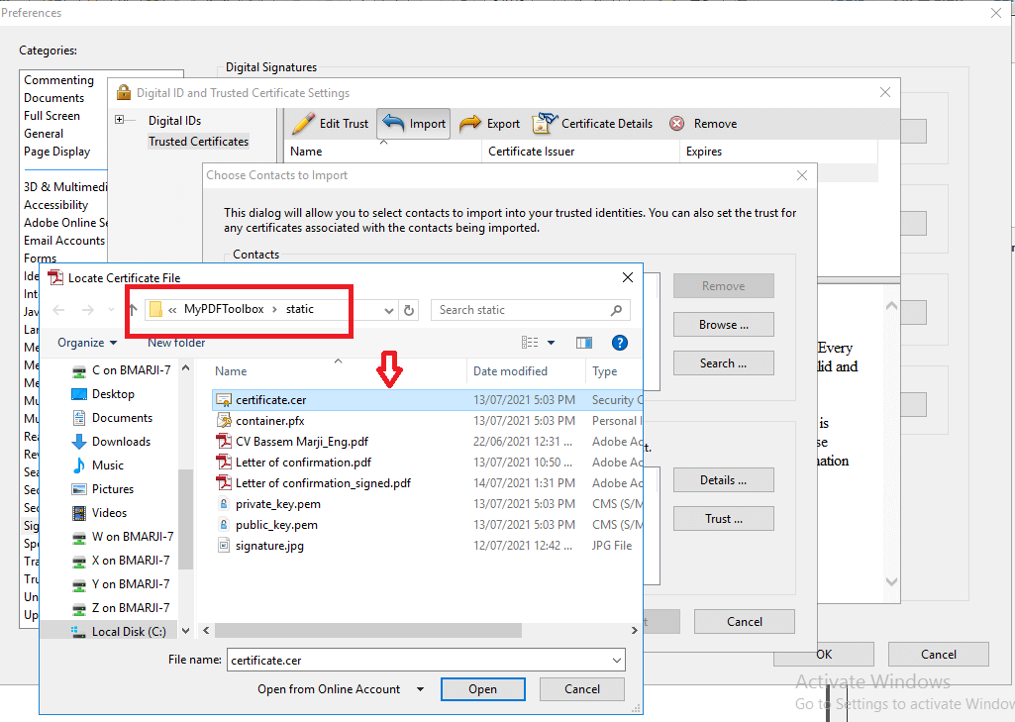Viewport: 1015px width, 722px height.
Task: Toggle the preview pane in the file dialog
Action: [584, 342]
